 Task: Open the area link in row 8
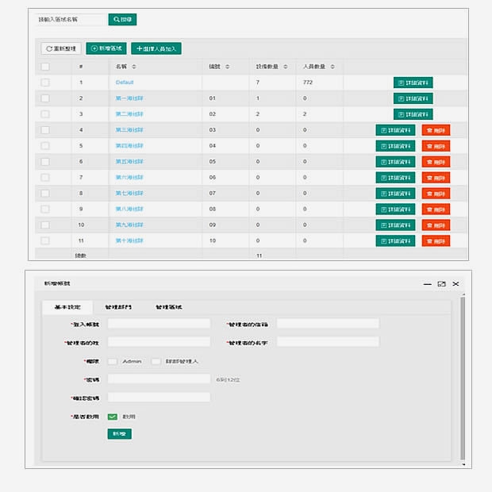point(129,193)
